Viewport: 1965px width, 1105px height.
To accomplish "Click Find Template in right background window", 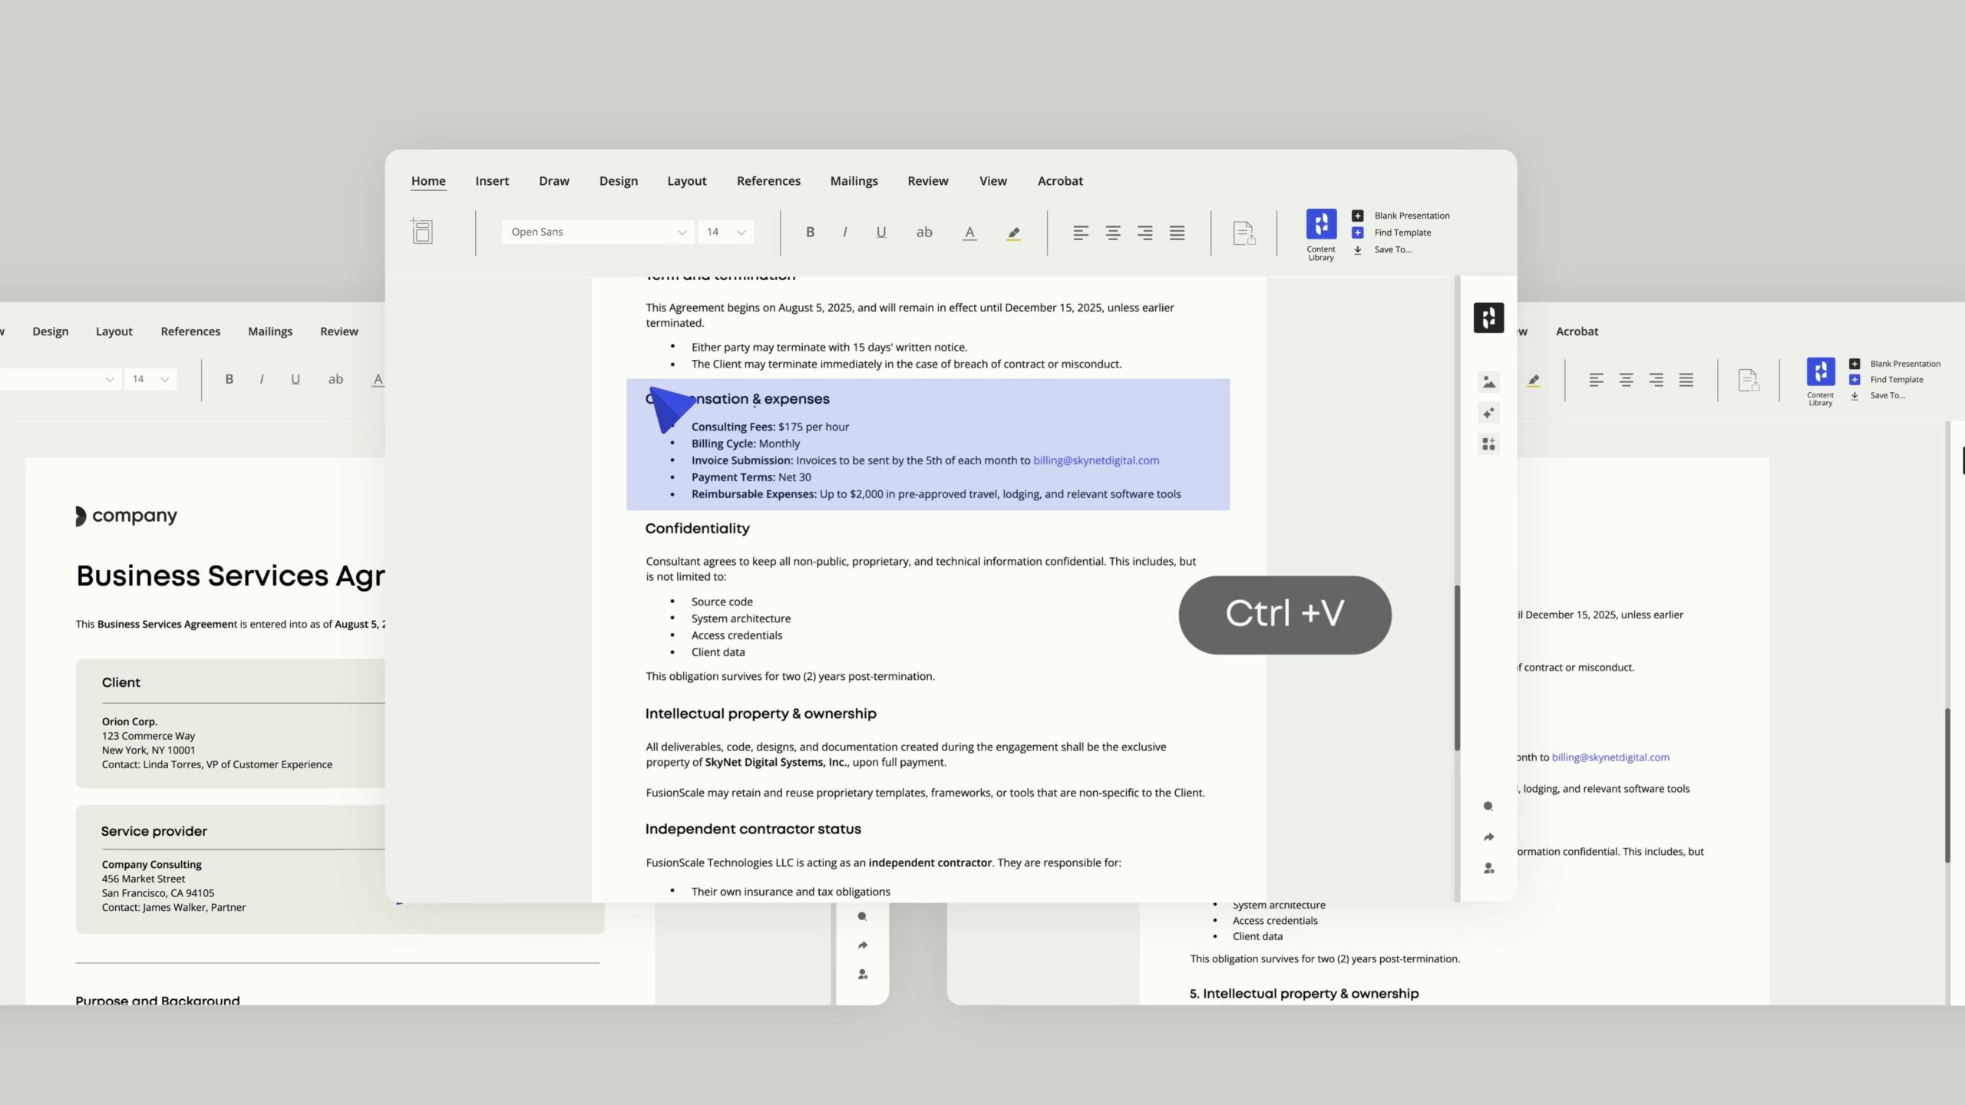I will (1887, 380).
